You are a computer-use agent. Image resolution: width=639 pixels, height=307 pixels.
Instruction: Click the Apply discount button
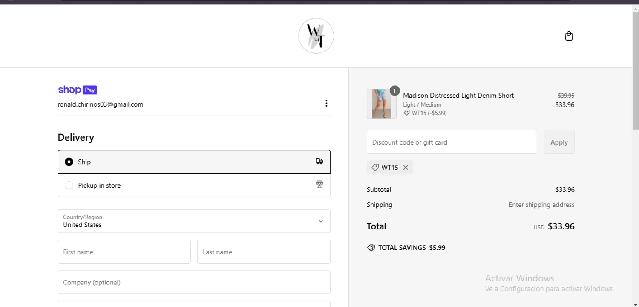559,142
